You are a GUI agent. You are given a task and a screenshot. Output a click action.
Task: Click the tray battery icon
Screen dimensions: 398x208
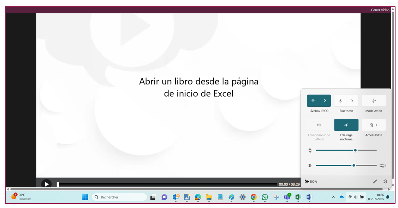(362, 197)
